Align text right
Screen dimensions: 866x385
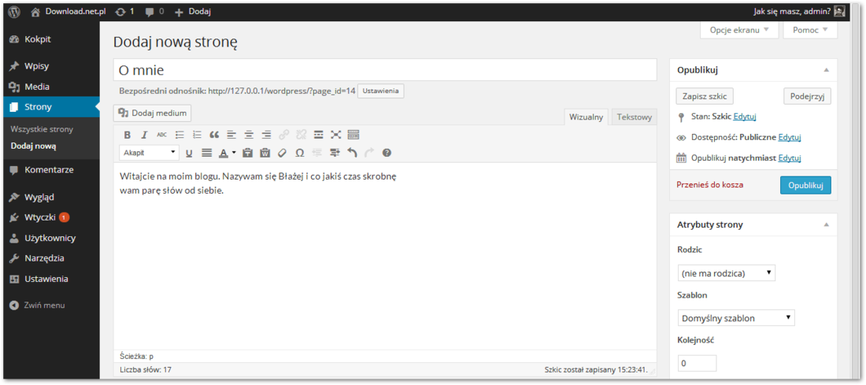point(266,135)
